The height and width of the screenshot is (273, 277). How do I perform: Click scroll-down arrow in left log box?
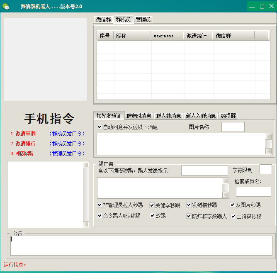(86, 224)
